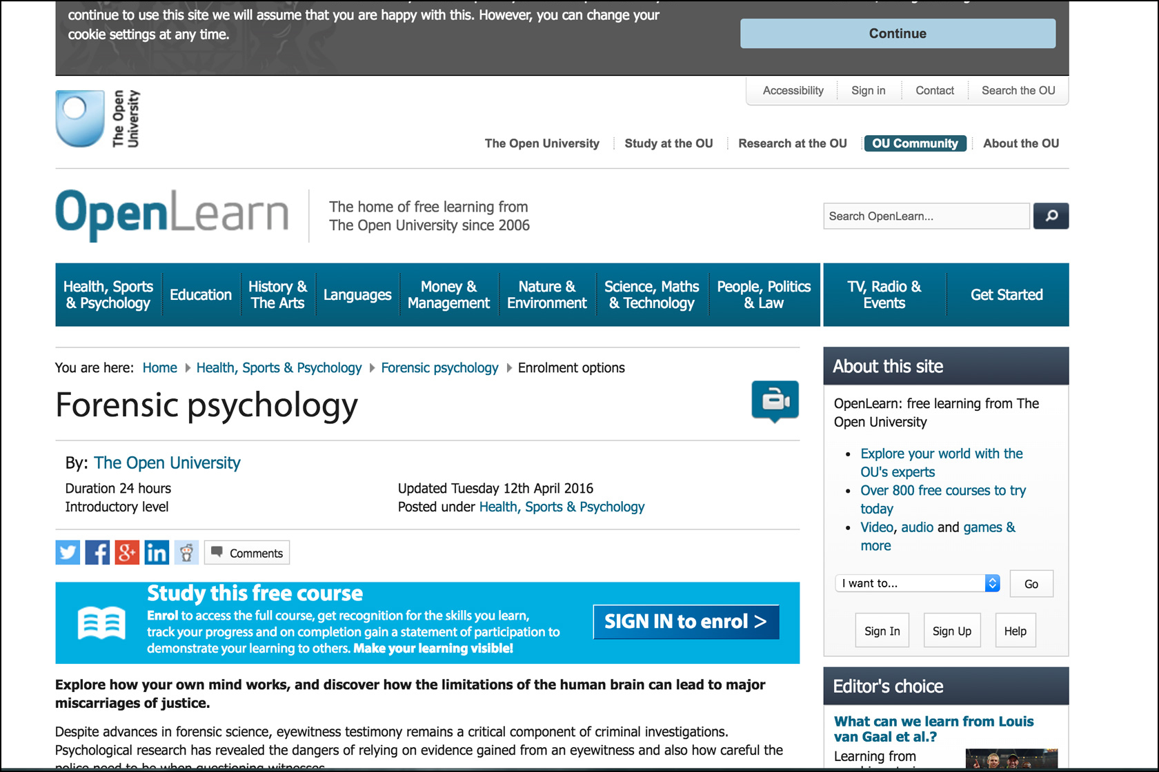Click the Forensic psychology page heading

coord(206,405)
